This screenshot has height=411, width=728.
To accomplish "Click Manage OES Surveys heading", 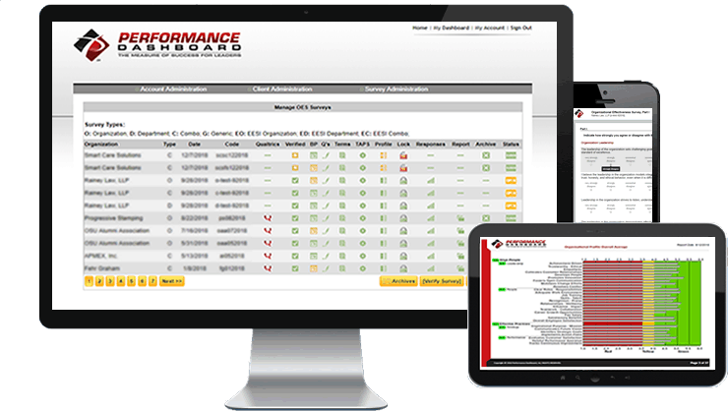I will point(303,107).
